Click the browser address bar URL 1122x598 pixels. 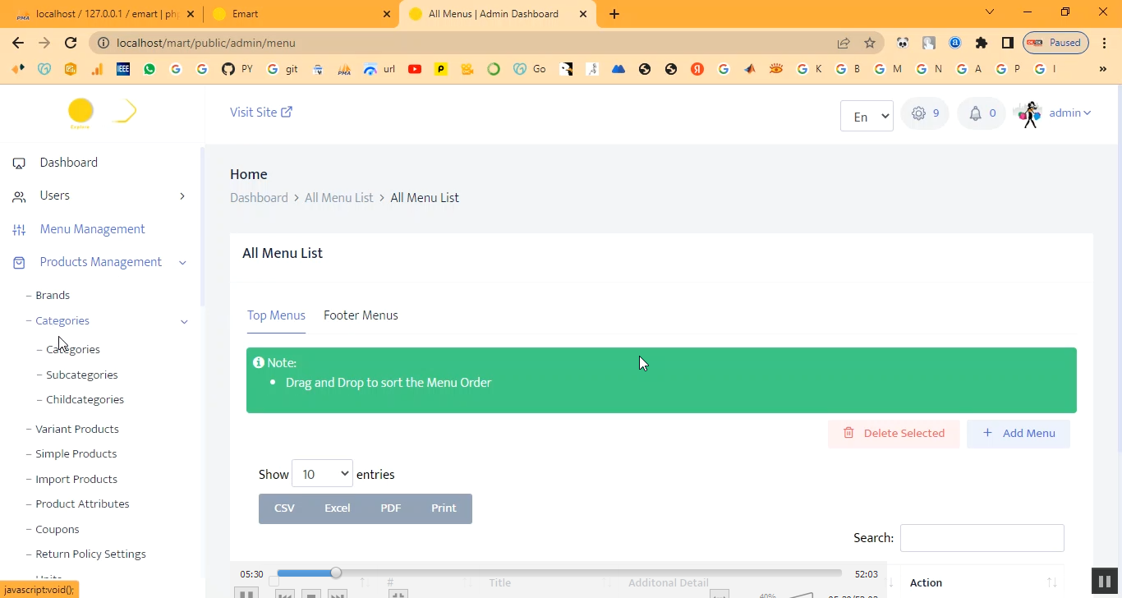[x=206, y=43]
